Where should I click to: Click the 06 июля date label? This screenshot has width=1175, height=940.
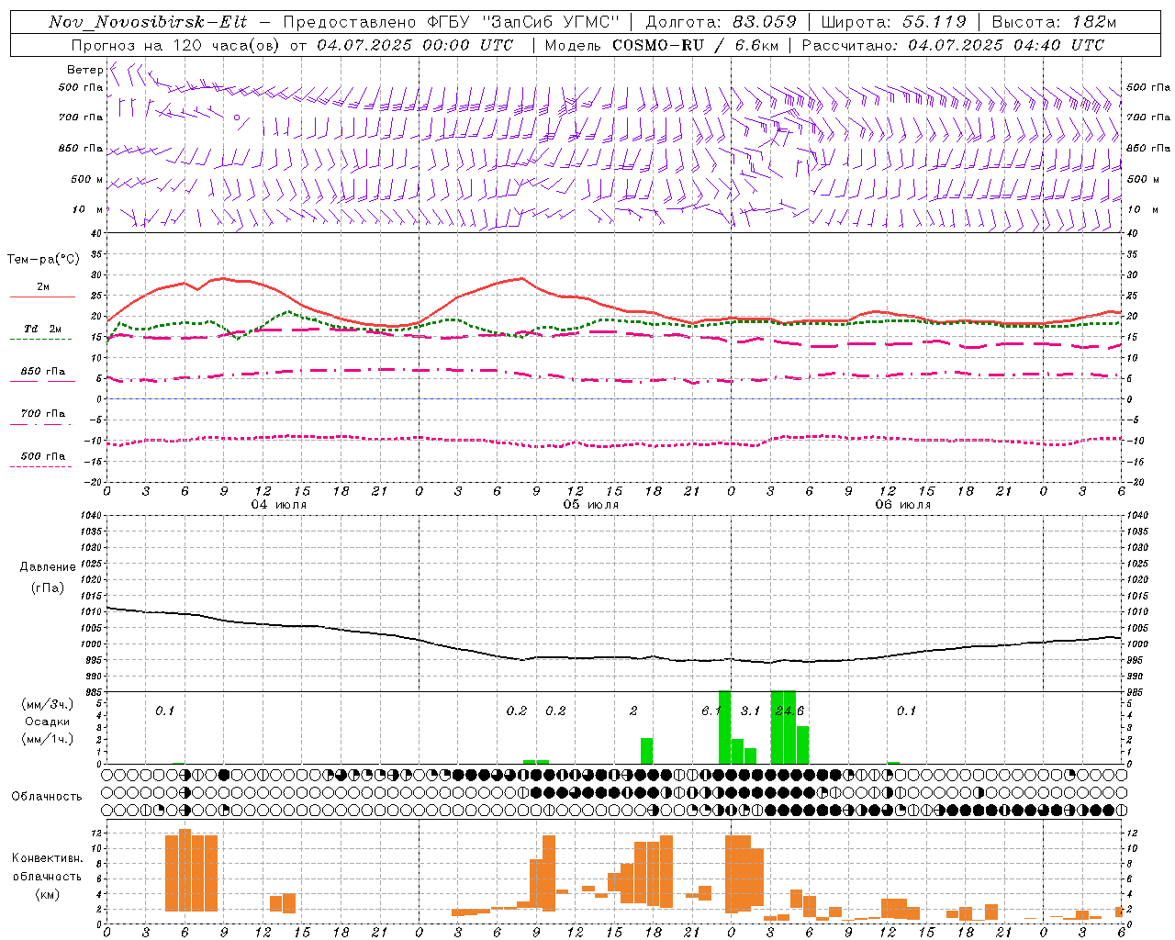point(903,505)
